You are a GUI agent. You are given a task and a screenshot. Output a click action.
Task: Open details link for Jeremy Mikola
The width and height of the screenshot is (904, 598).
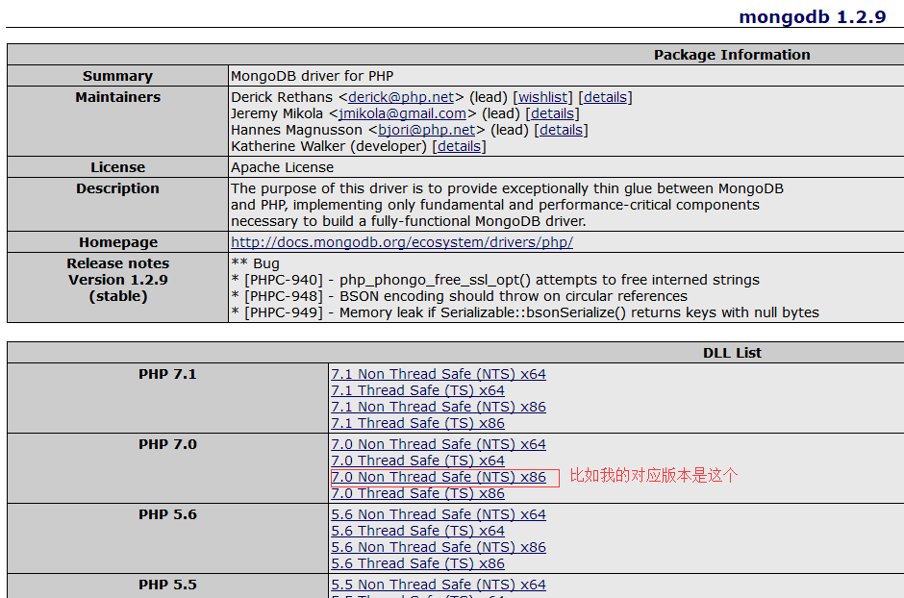(x=552, y=113)
